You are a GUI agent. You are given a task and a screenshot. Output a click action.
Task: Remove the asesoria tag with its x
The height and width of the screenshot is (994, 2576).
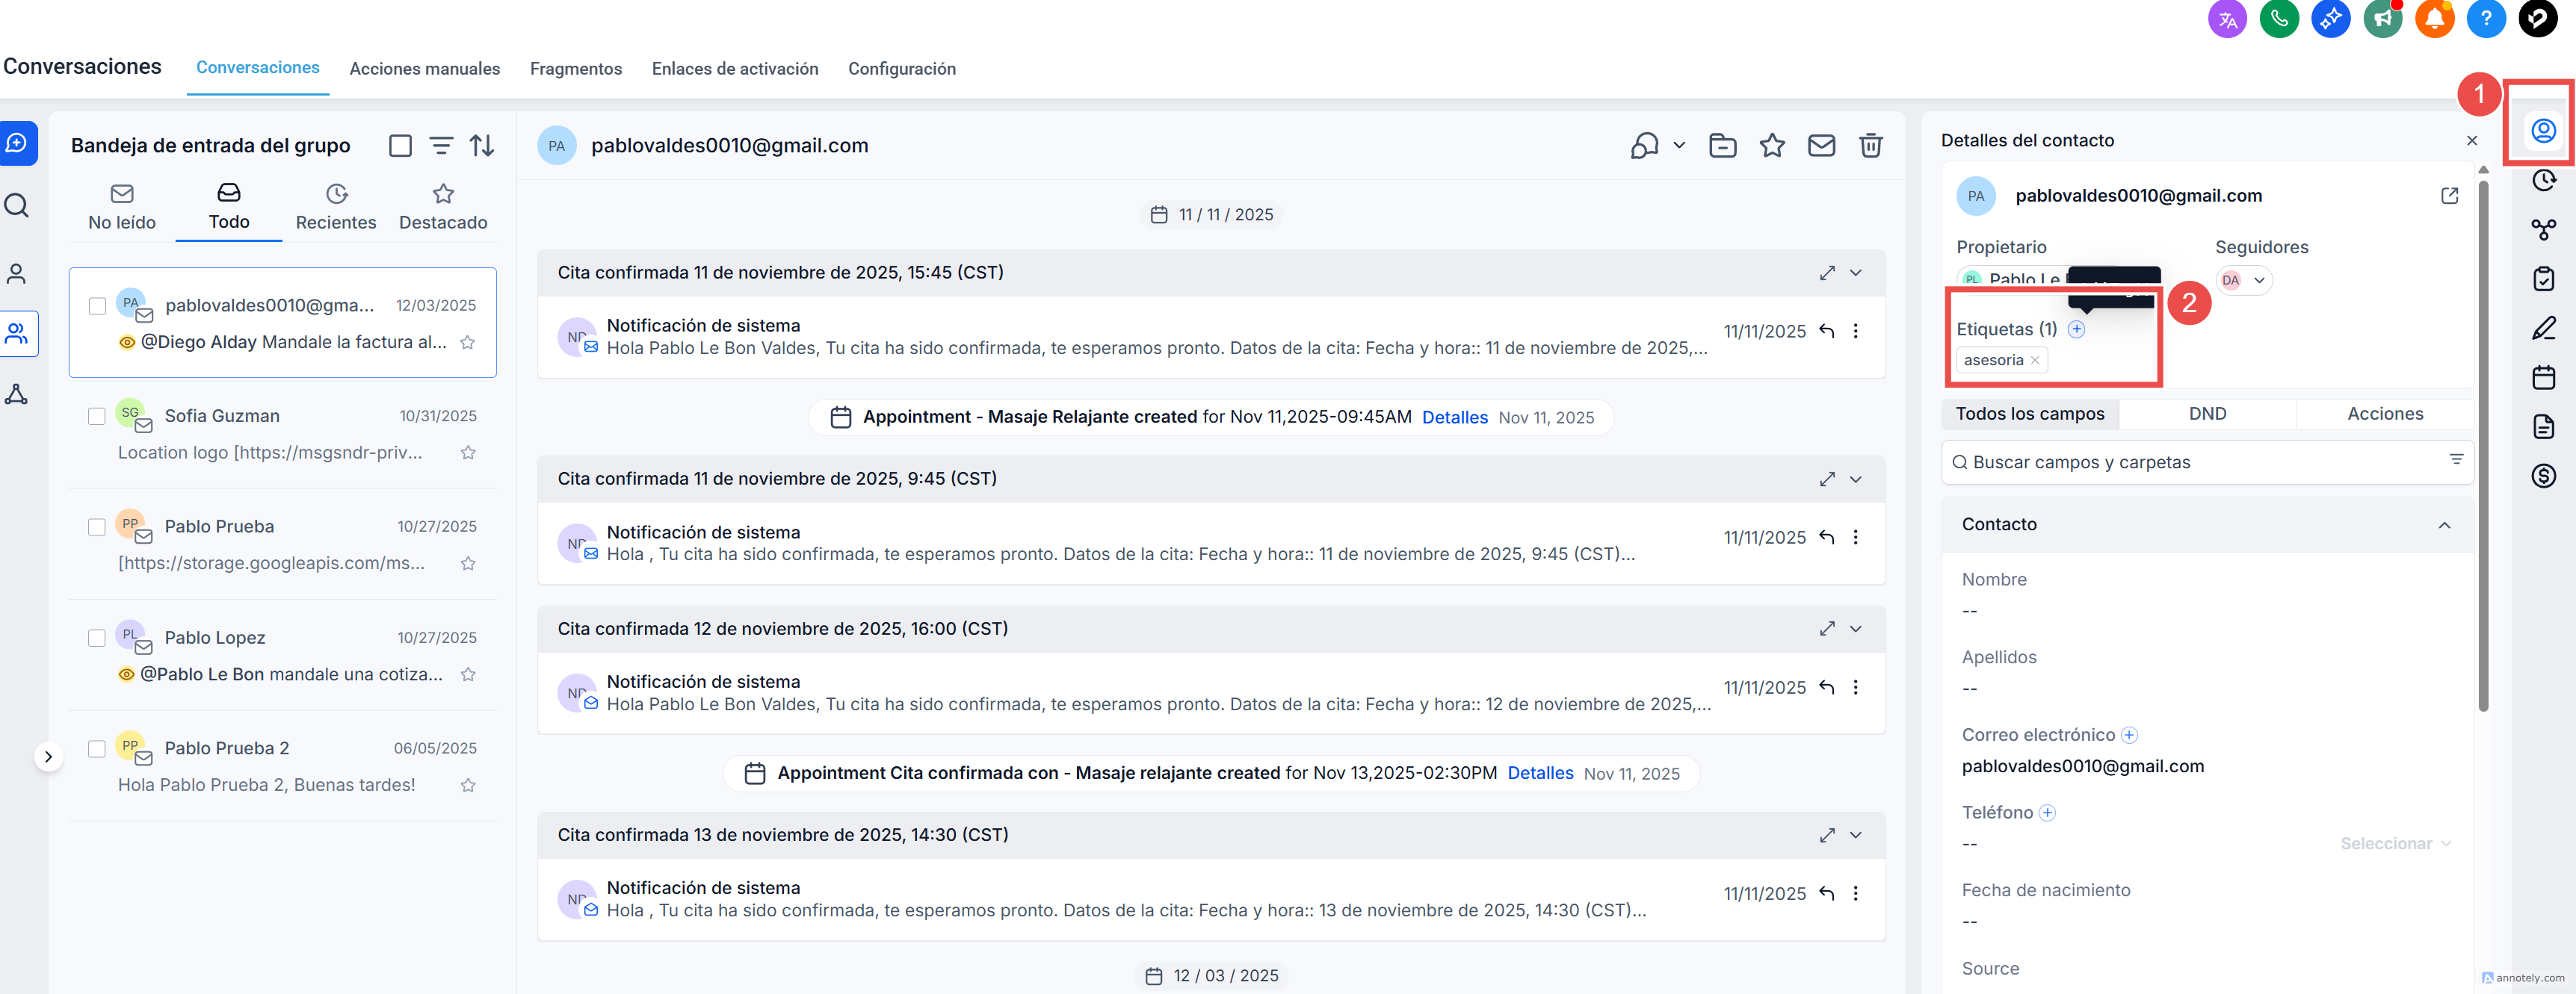(x=2034, y=361)
